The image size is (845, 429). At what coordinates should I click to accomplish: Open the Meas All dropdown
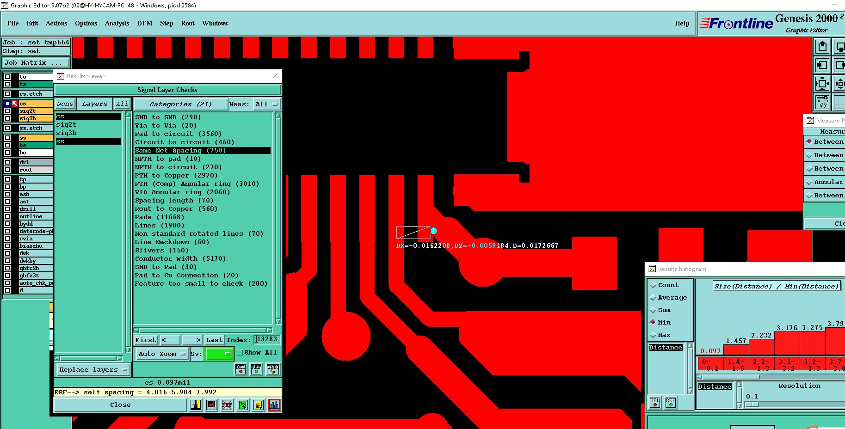266,104
